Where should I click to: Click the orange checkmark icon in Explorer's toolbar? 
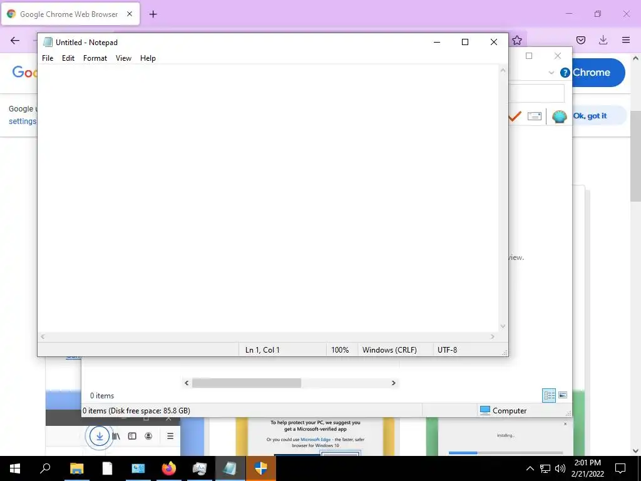pos(515,116)
